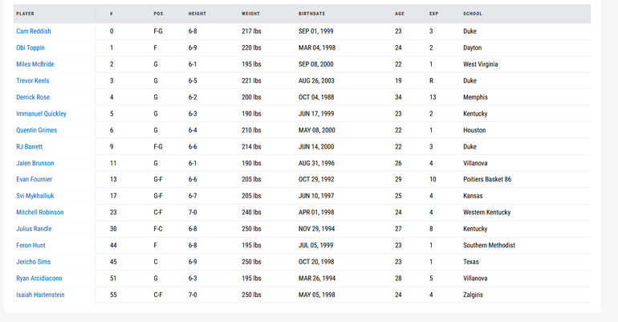Open Obi Toppin player link
This screenshot has width=618, height=322.
pos(30,47)
